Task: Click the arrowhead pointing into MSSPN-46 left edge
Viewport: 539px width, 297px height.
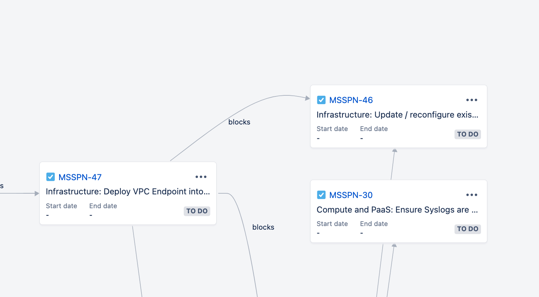Action: pos(307,98)
